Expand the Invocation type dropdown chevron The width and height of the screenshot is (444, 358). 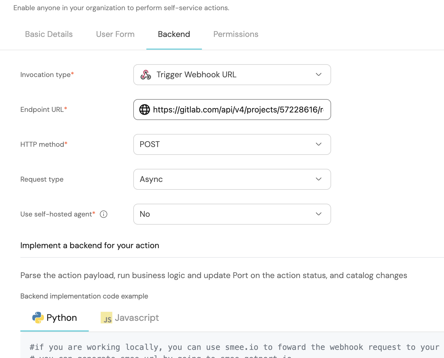pyautogui.click(x=319, y=75)
